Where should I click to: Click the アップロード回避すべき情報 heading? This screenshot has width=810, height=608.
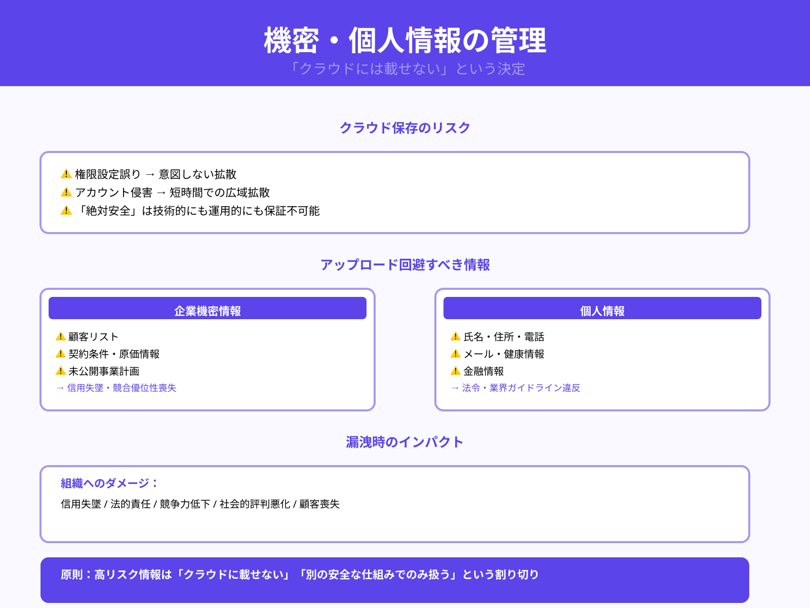(405, 264)
